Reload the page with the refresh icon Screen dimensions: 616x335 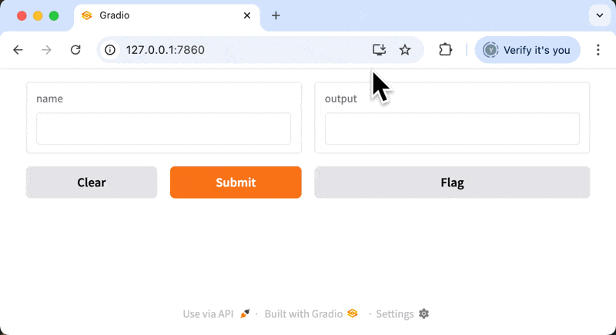[75, 50]
